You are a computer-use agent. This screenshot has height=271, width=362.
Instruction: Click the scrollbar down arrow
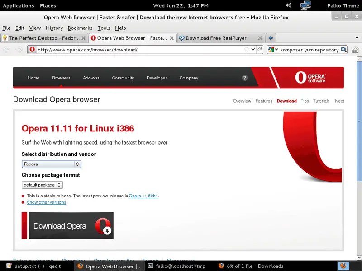(359, 257)
